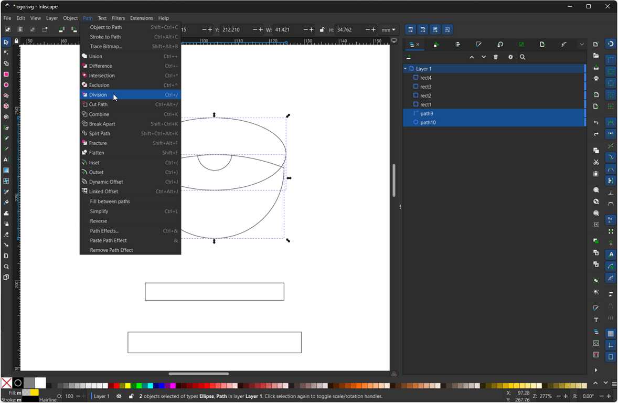Click the horizontal canvas scrollbar

(x=199, y=374)
